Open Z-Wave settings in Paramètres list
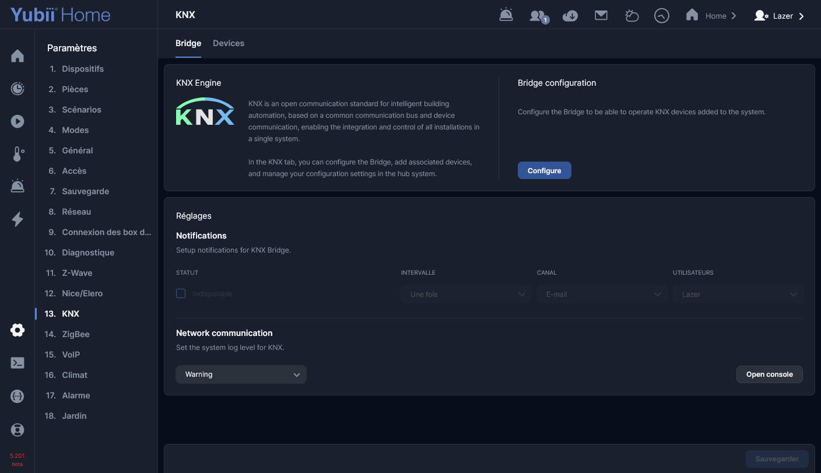 tap(77, 273)
